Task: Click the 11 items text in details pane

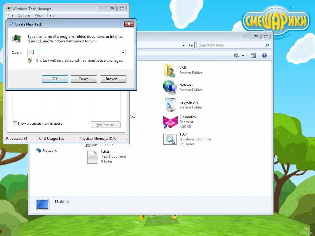Action: point(62,201)
